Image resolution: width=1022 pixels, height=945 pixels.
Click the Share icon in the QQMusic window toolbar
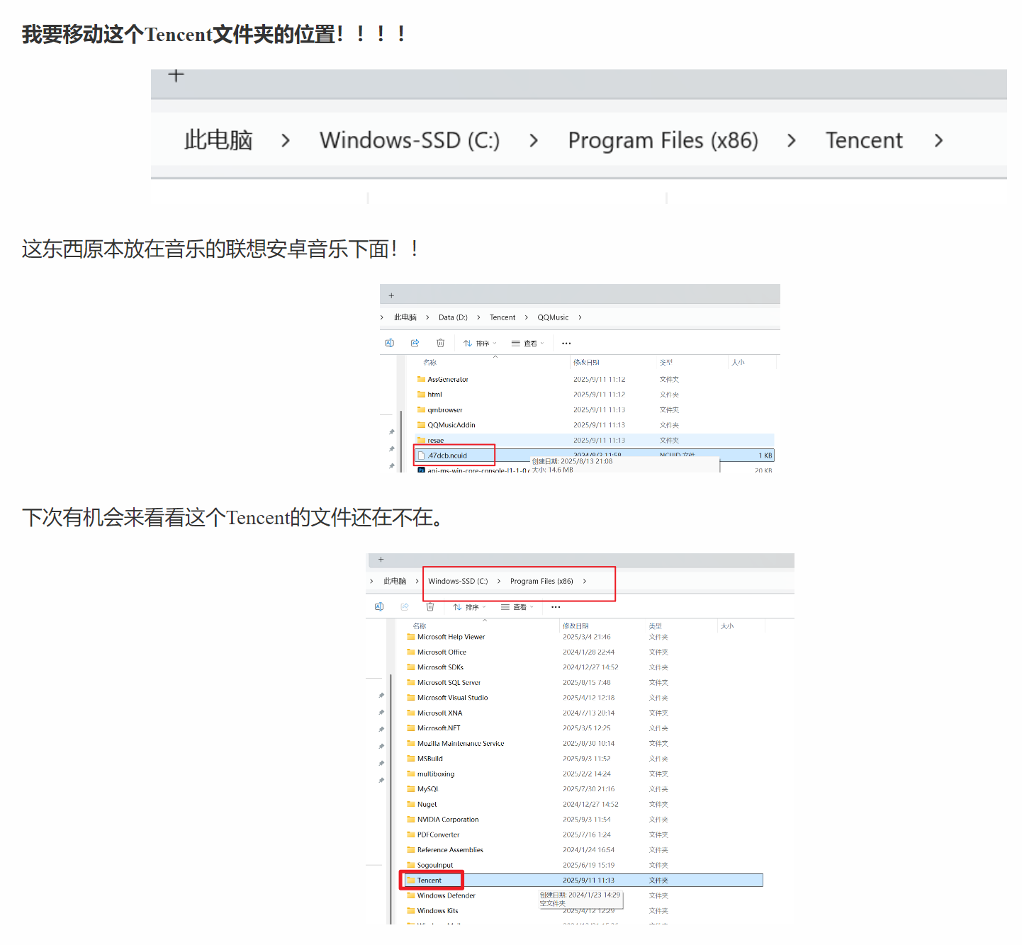click(x=415, y=343)
